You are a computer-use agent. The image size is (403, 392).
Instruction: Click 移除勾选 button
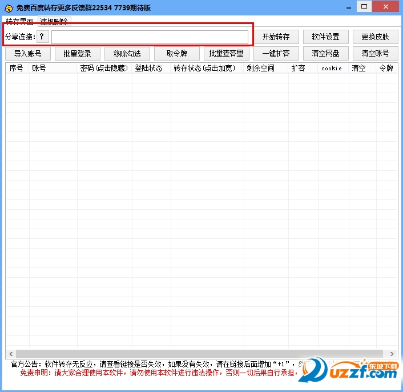point(127,54)
